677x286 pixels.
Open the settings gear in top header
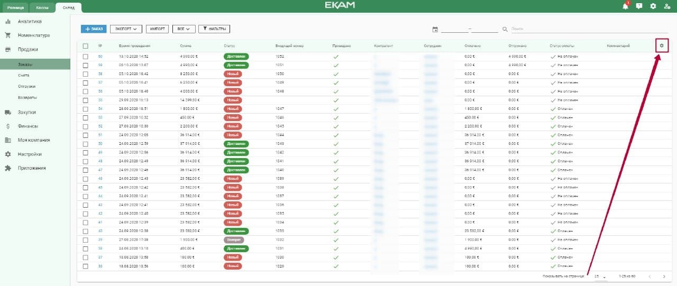[x=653, y=6]
